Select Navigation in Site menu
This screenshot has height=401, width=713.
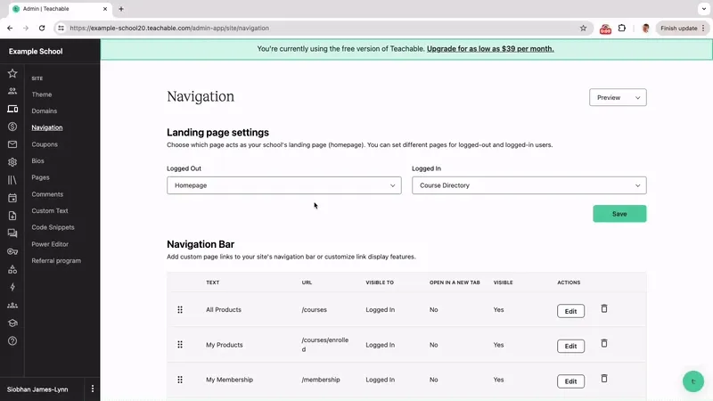click(47, 127)
